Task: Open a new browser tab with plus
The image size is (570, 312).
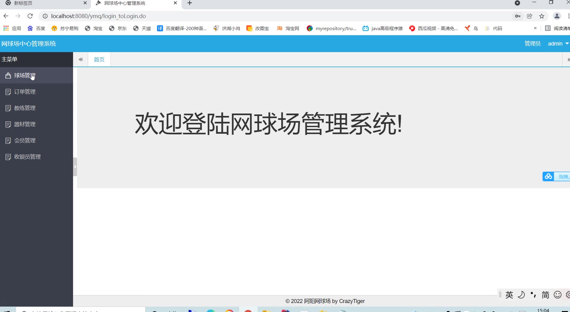Action: tap(190, 3)
